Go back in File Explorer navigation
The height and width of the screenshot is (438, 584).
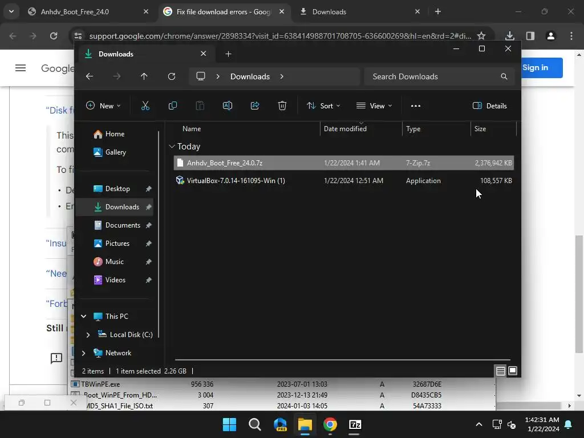[90, 76]
